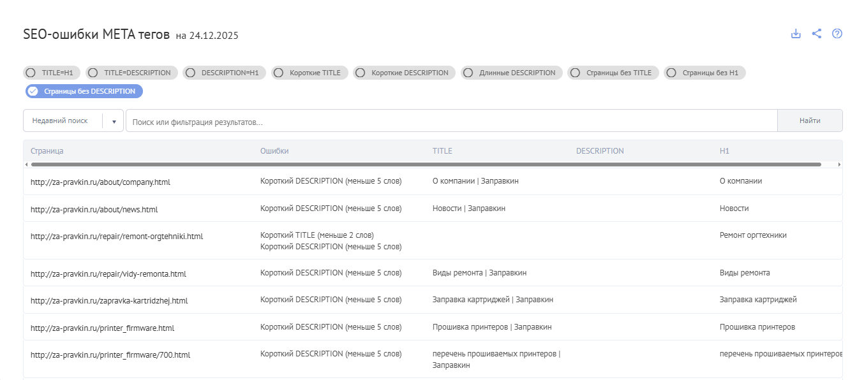Open the about/news.html page link

coord(94,209)
